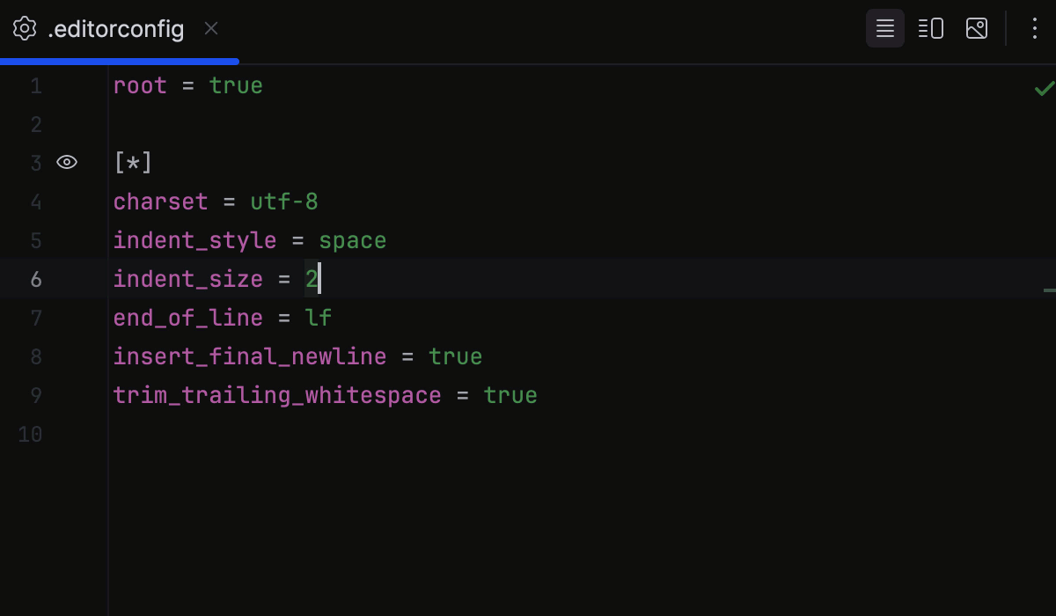This screenshot has width=1056, height=616.
Task: Switch to editor-only view mode
Action: click(884, 28)
